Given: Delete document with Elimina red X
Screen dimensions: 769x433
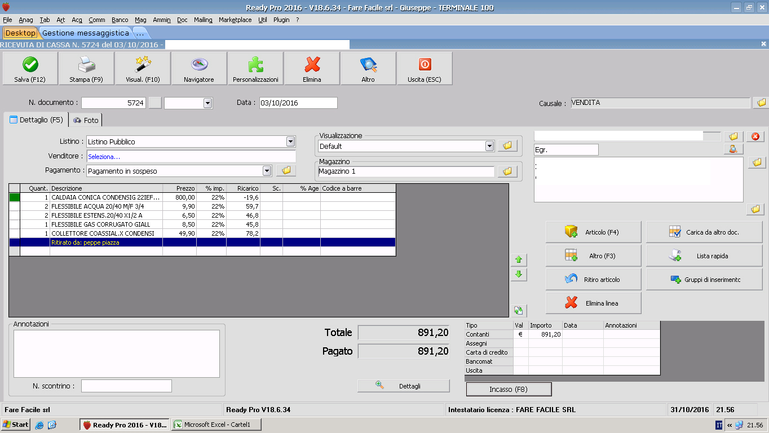Looking at the screenshot, I should coord(312,65).
